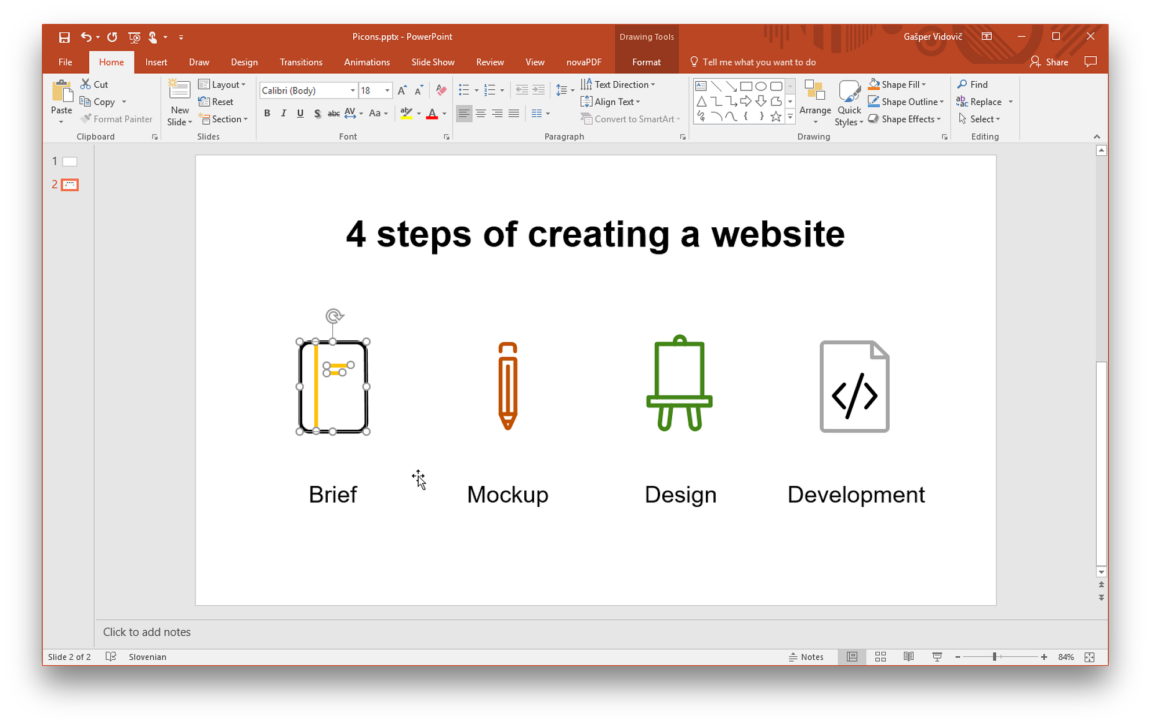Select slide 1 thumbnail
The height and width of the screenshot is (726, 1160).
(x=70, y=162)
